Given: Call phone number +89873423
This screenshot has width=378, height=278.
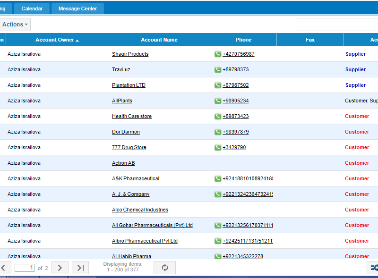Looking at the screenshot, I should 235,117.
